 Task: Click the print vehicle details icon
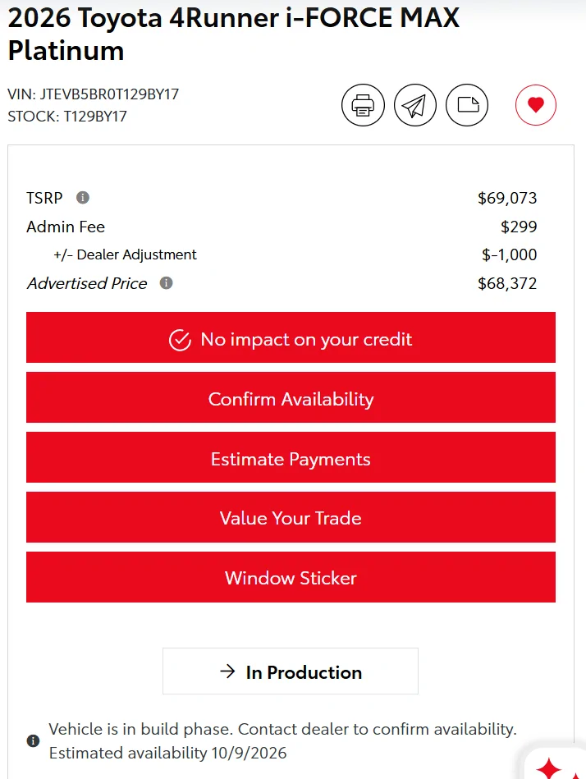coord(363,105)
